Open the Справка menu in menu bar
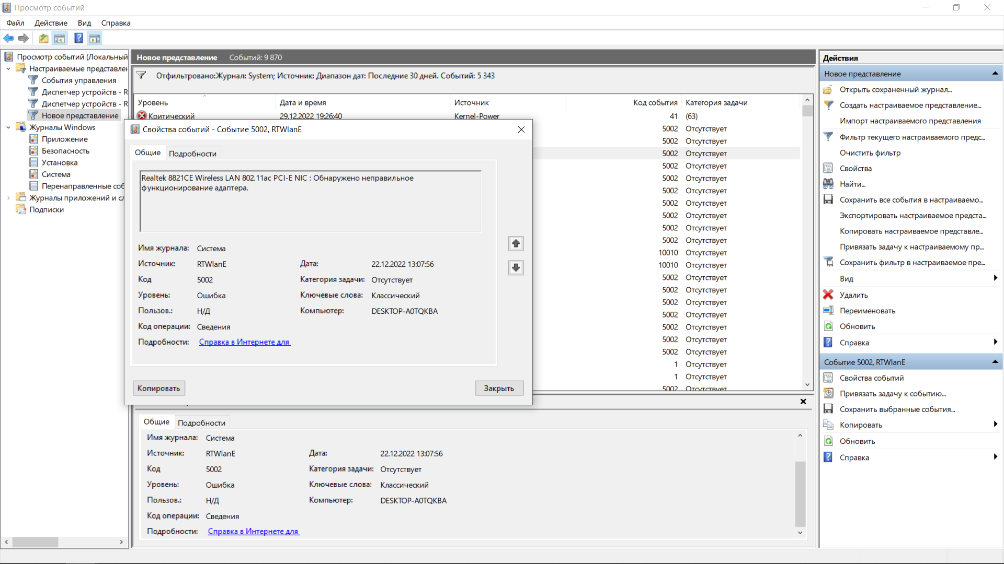The image size is (1004, 564). [x=116, y=23]
